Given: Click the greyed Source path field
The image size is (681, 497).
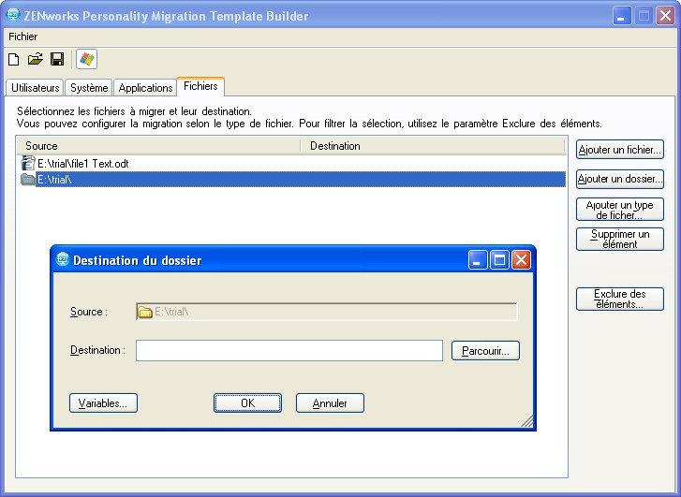Looking at the screenshot, I should click(327, 312).
